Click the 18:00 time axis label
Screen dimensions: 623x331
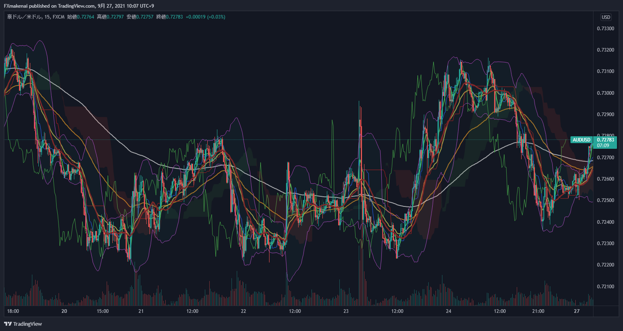pos(13,311)
